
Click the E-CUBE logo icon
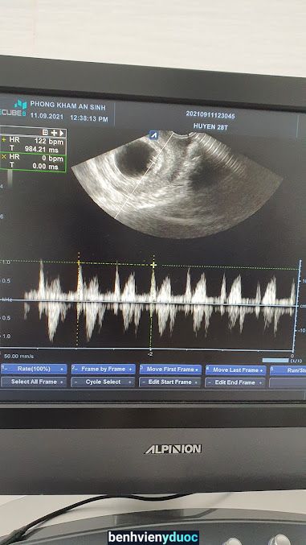tap(20, 105)
